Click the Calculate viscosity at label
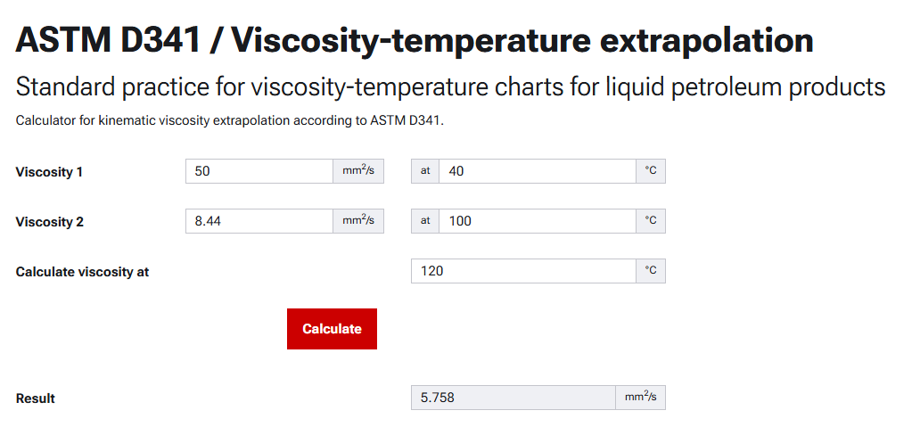920x427 pixels. (82, 272)
